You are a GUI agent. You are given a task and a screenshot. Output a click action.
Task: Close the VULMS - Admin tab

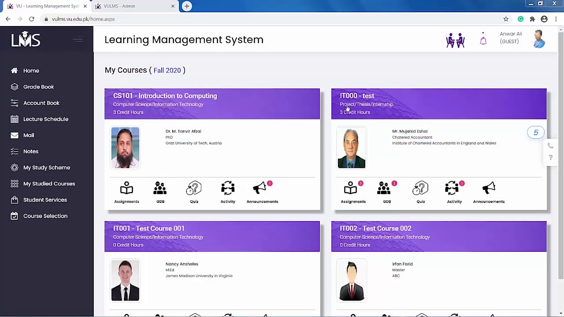[x=173, y=6]
